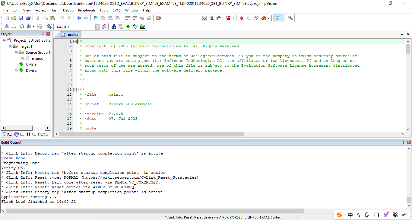
Task: Switch to the Books tab in the Project panel
Action: 19,135
